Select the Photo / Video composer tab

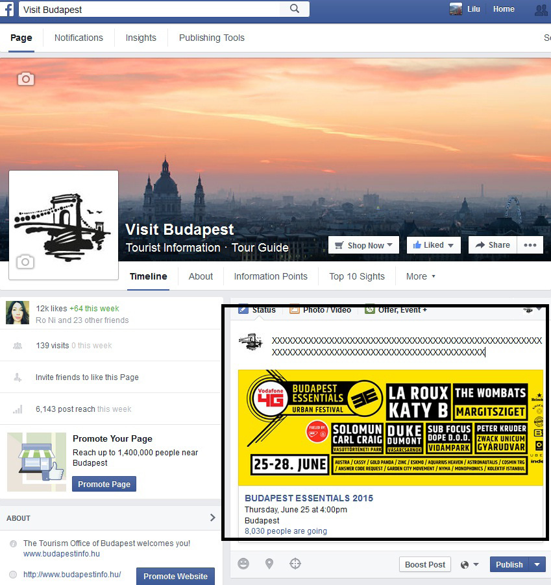[321, 309]
